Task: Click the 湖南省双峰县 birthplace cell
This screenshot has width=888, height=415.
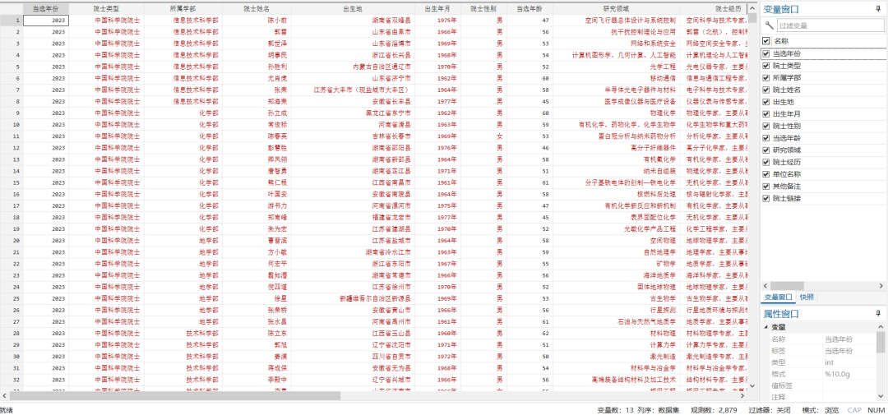Action: coord(352,21)
